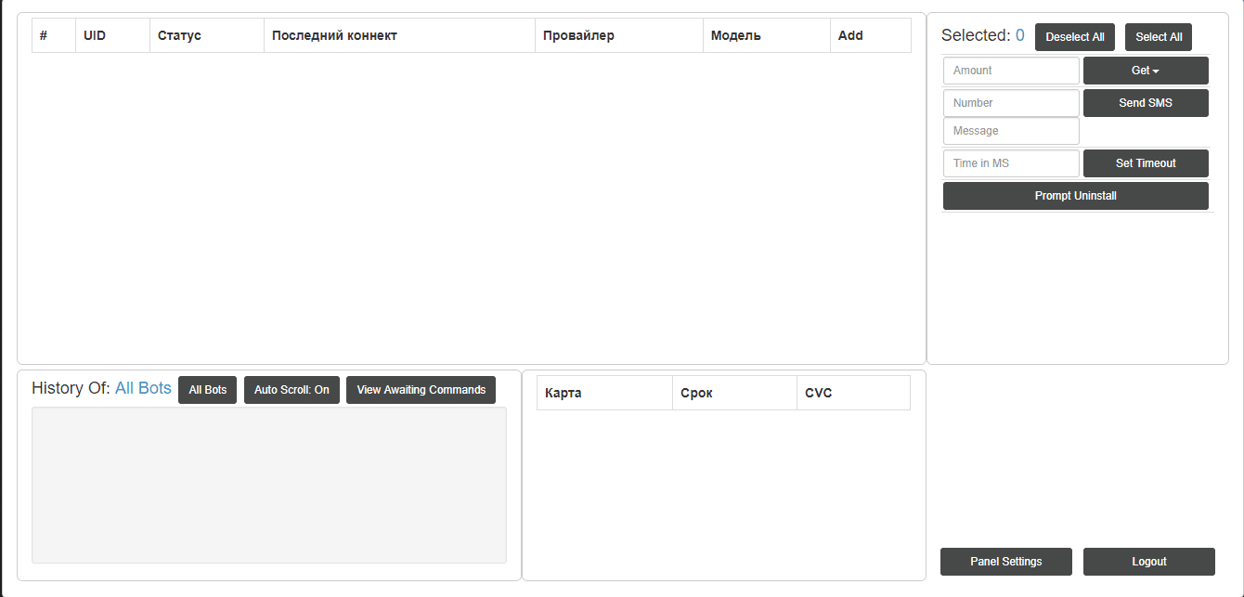Click into the Amount input field
Image resolution: width=1244 pixels, height=597 pixels.
click(x=1011, y=71)
